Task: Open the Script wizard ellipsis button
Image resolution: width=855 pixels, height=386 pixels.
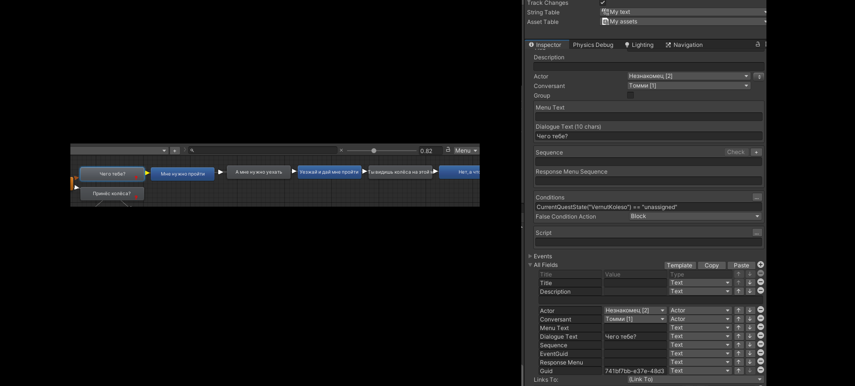Action: (757, 232)
